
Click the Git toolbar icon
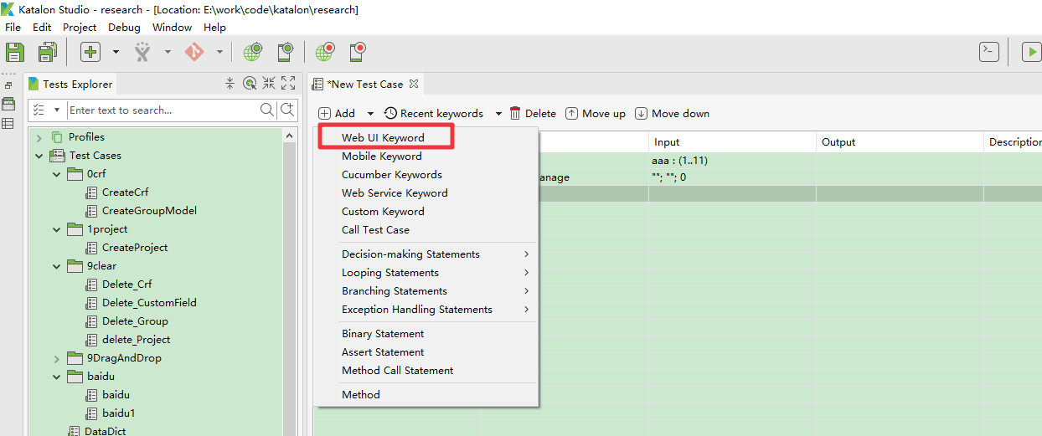click(194, 52)
